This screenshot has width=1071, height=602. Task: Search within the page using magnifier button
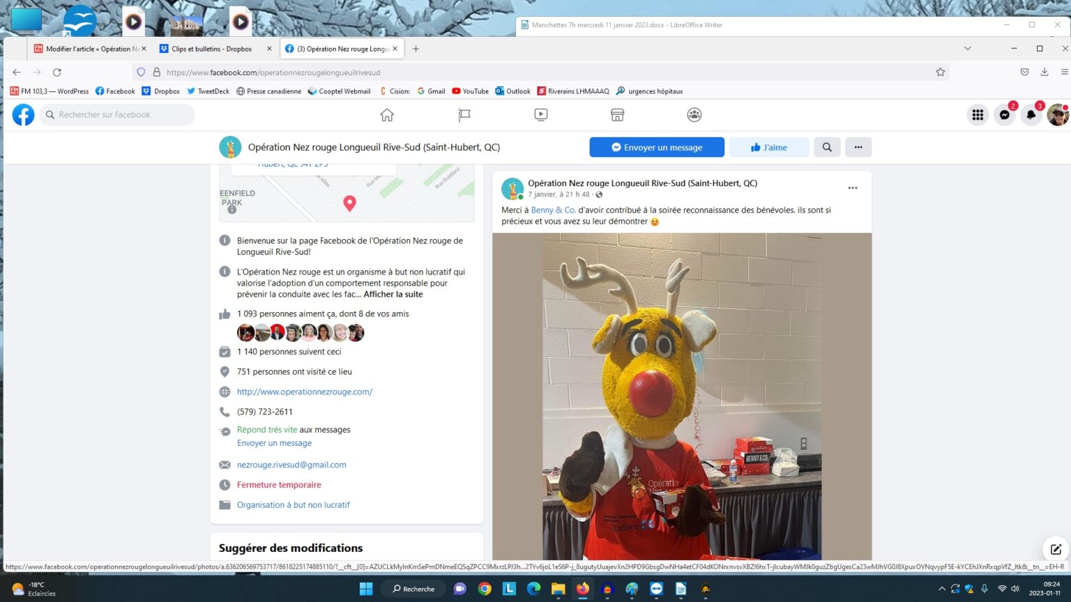(x=827, y=147)
